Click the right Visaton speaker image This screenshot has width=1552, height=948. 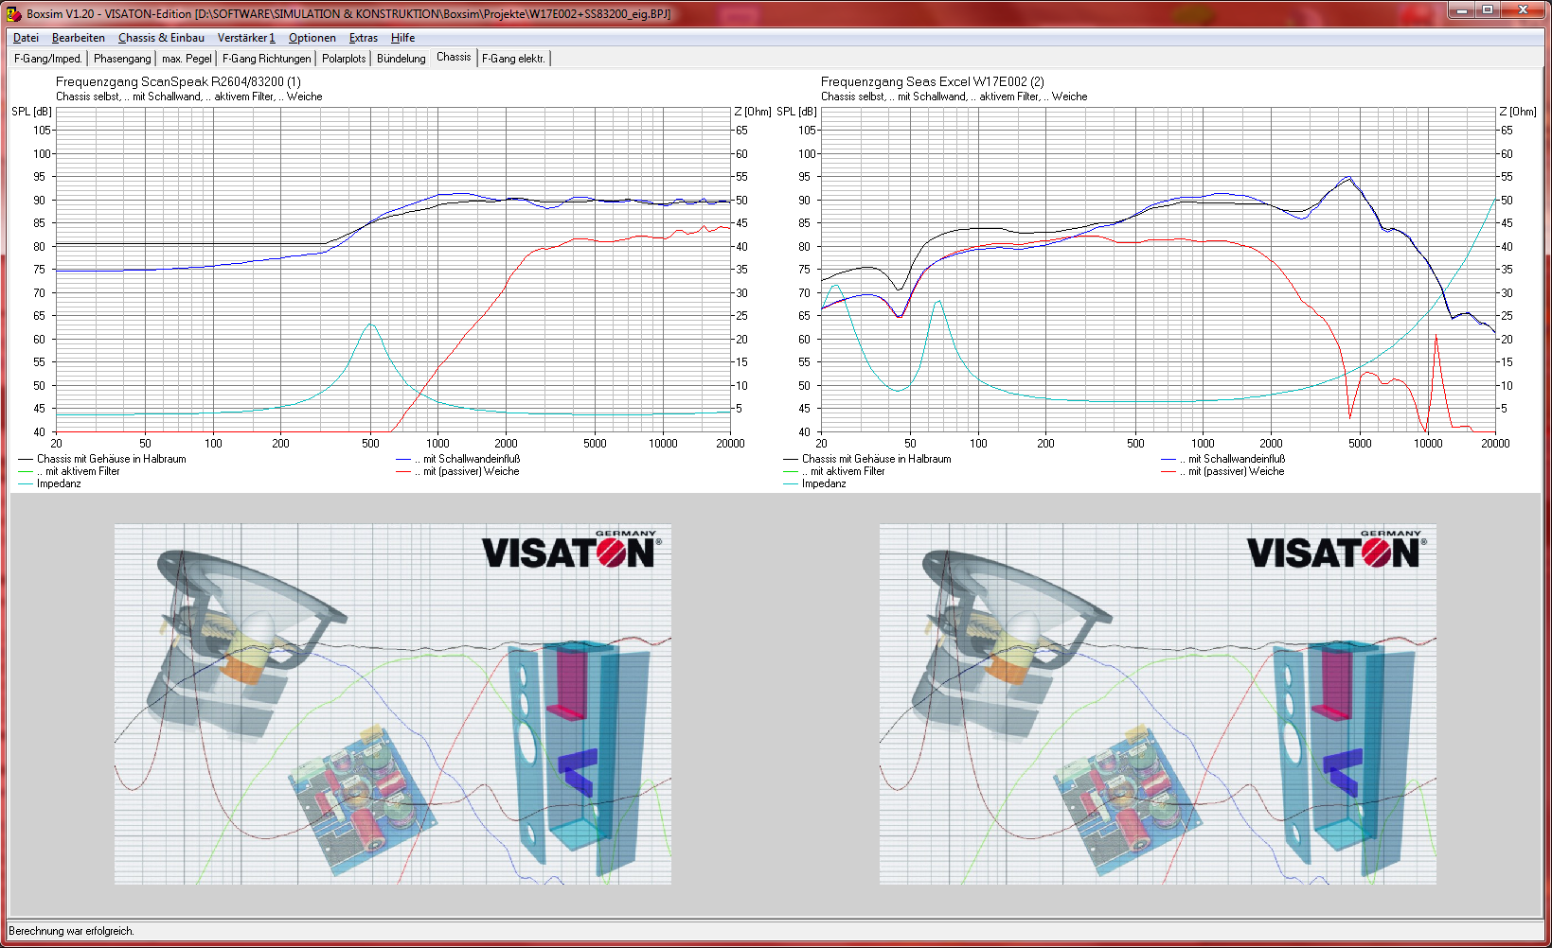1157,705
